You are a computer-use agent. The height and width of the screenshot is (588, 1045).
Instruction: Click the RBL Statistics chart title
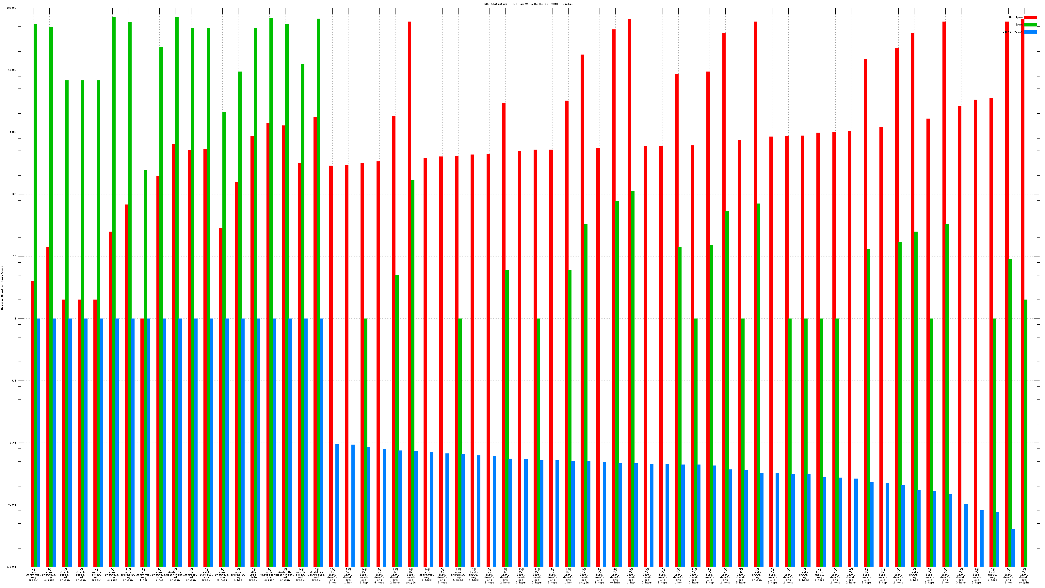[528, 4]
